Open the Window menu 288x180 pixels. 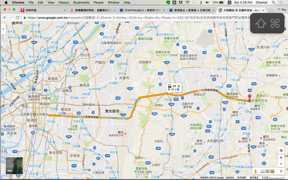point(113,3)
